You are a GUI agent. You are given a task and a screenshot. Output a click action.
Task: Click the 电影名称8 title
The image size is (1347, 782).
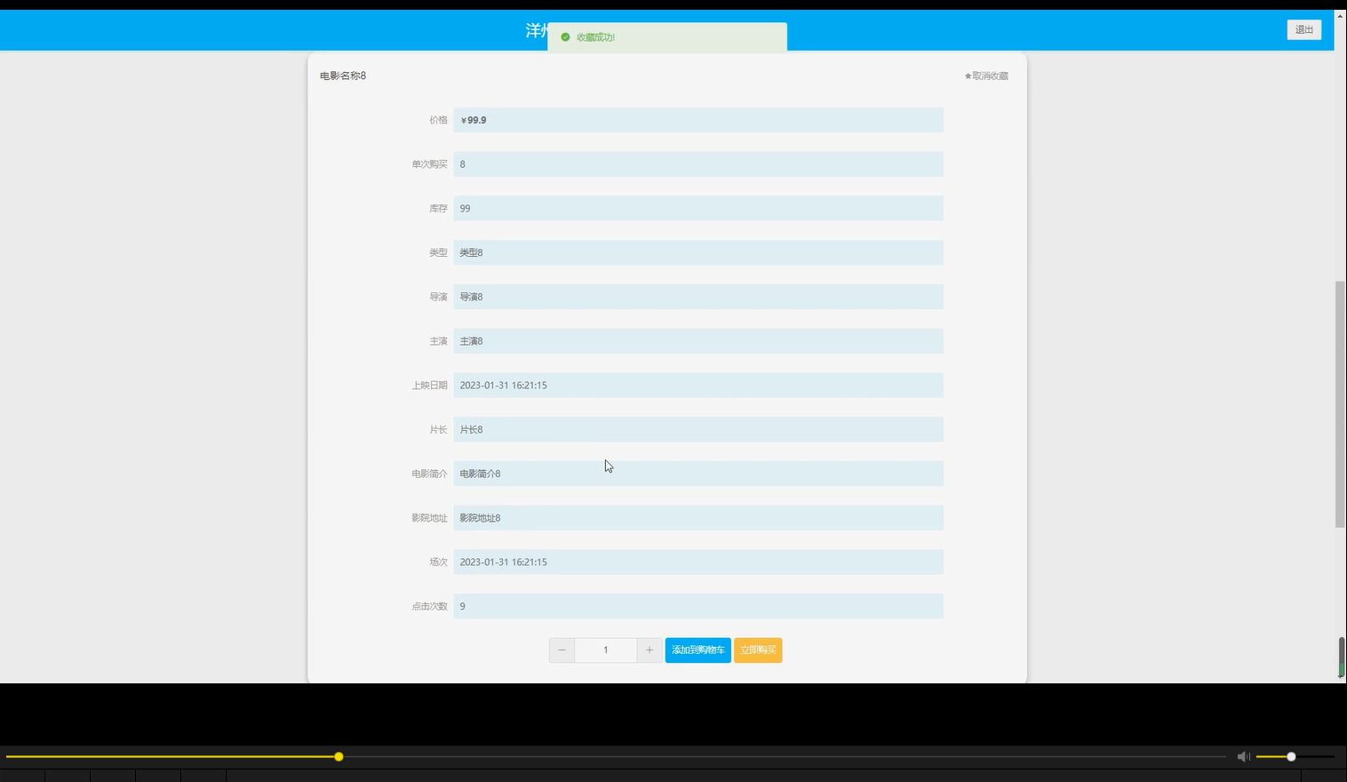343,76
